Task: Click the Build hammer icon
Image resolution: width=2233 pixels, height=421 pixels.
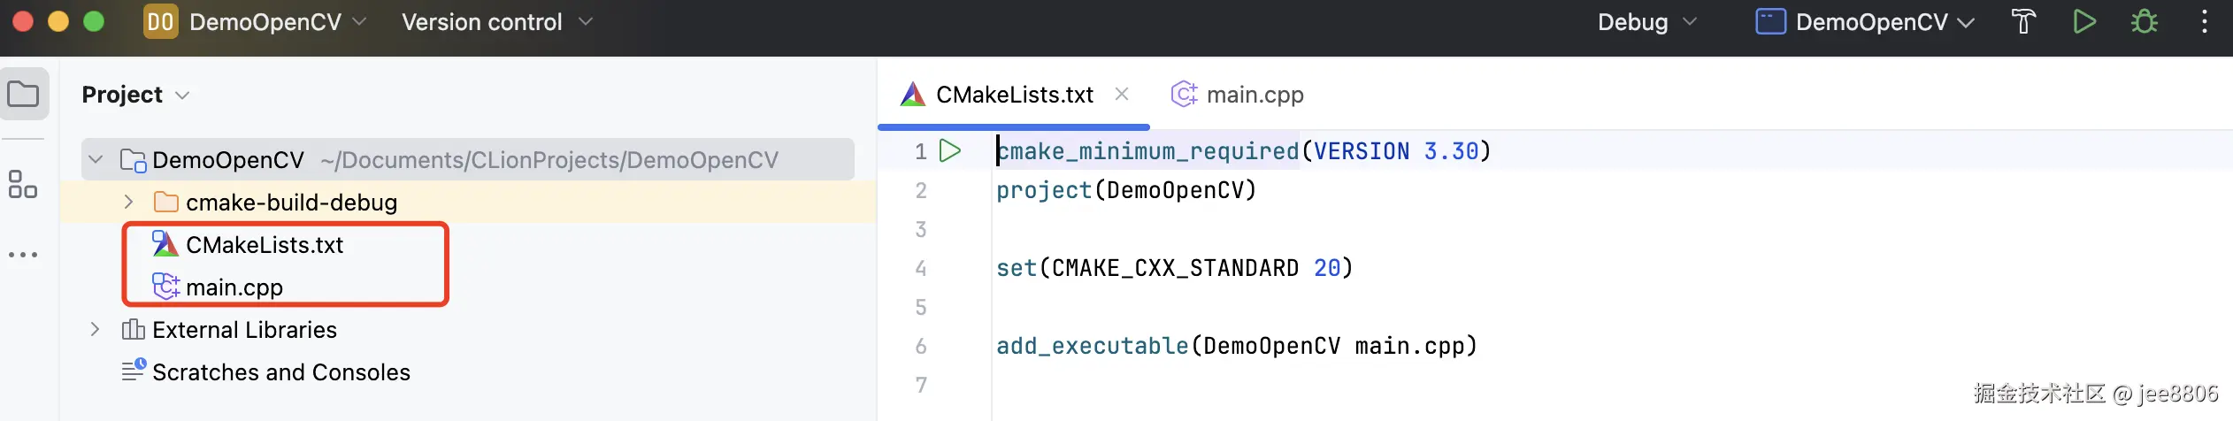Action: (x=2023, y=22)
